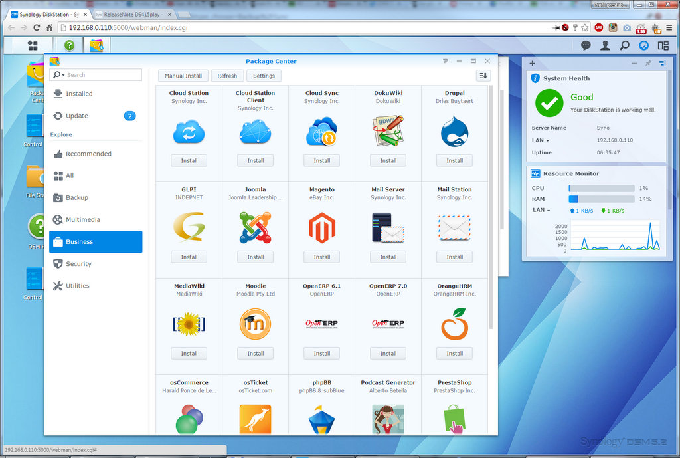Select the Security category

pos(96,264)
